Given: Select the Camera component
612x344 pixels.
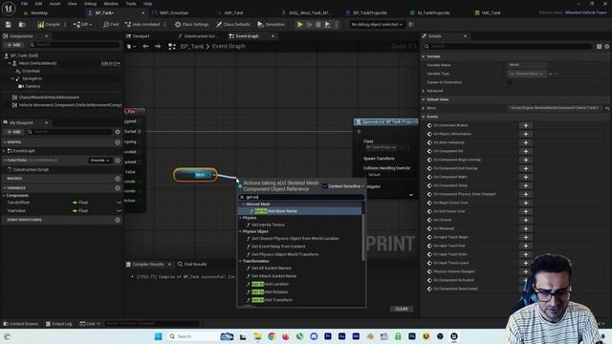Looking at the screenshot, I should pos(33,86).
